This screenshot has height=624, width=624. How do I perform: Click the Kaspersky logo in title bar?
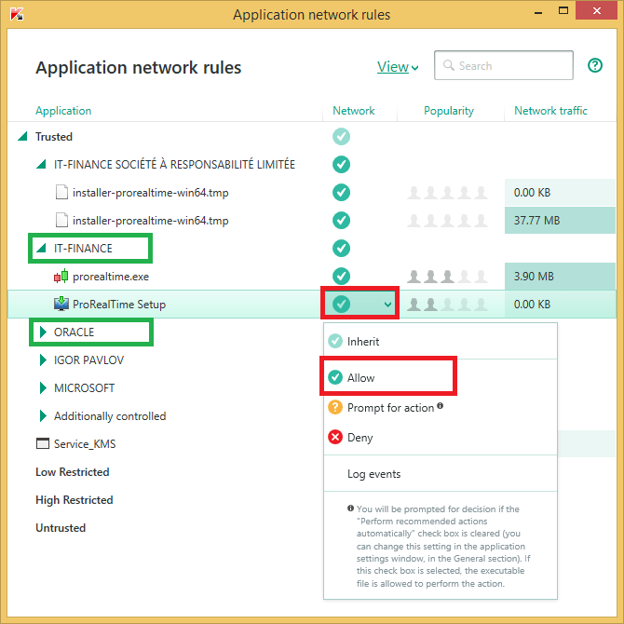[x=17, y=14]
